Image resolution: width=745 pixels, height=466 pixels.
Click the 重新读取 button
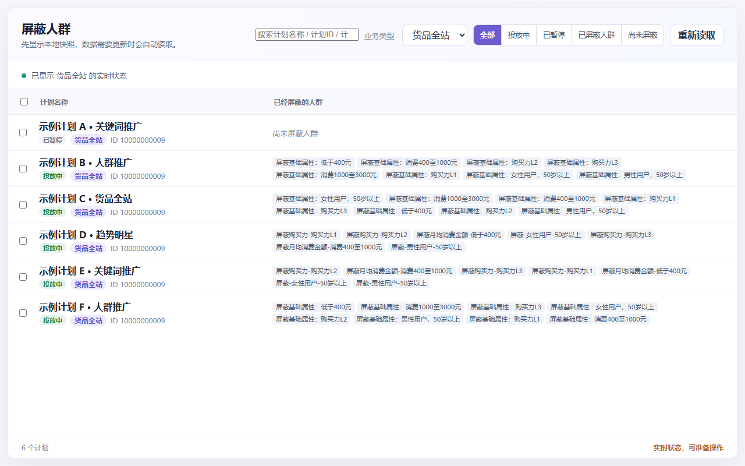pos(697,35)
